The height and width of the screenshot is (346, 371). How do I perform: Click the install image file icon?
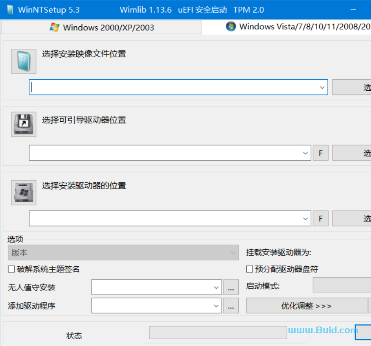[x=24, y=61]
